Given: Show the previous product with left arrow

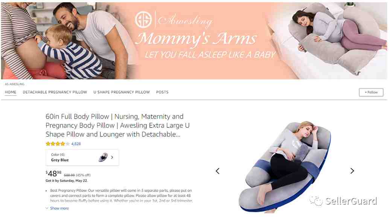Looking at the screenshot, I should tap(218, 171).
